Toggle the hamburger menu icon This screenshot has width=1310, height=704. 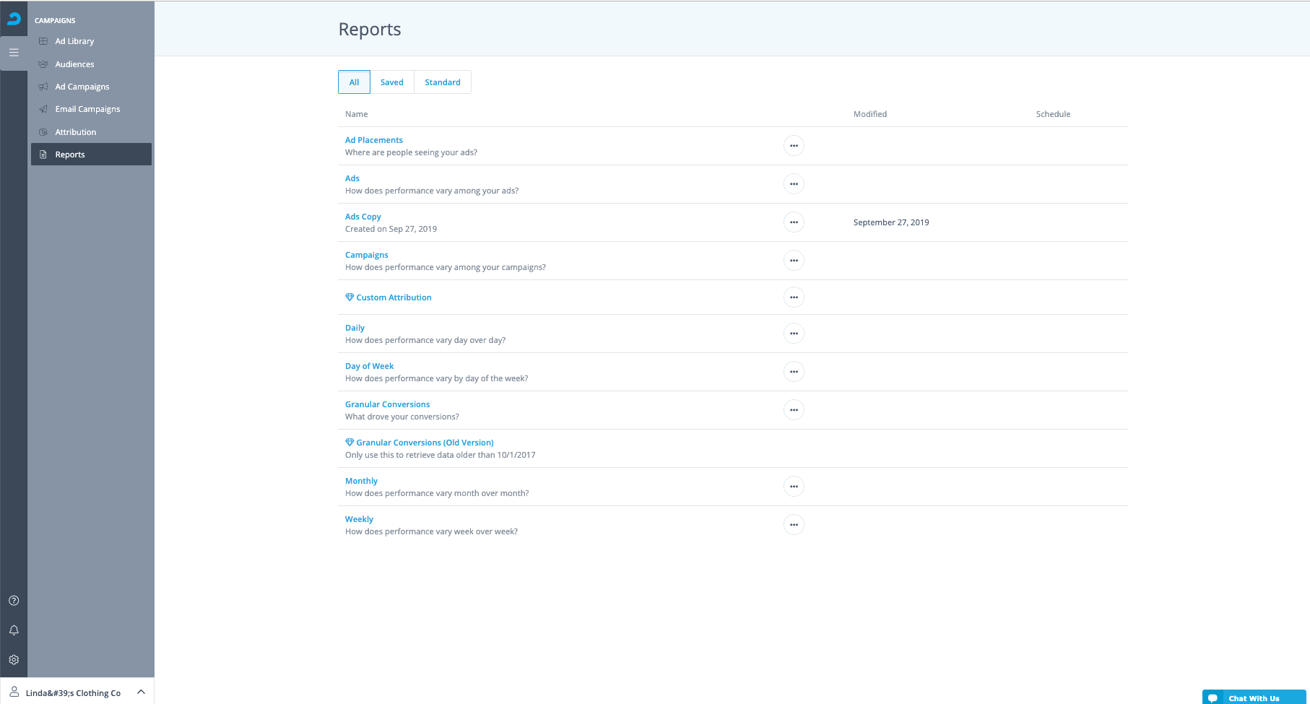(x=14, y=53)
